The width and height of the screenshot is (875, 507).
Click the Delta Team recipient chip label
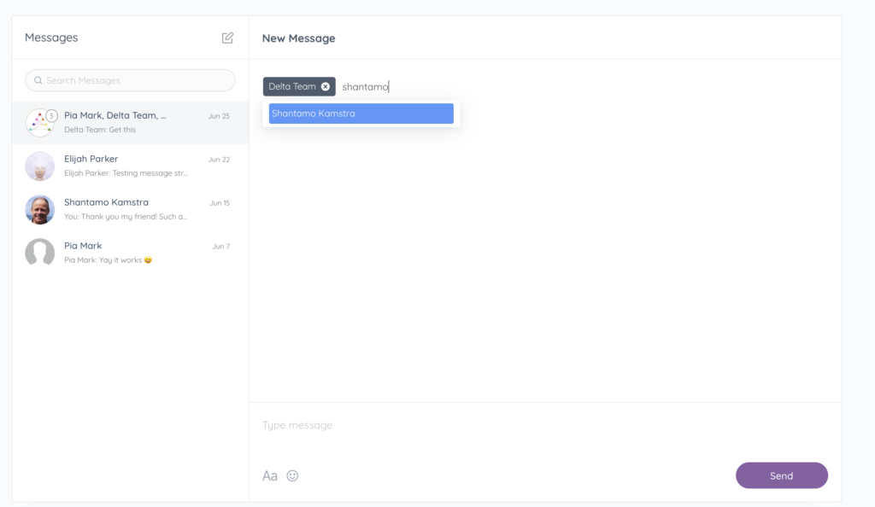[x=292, y=86]
